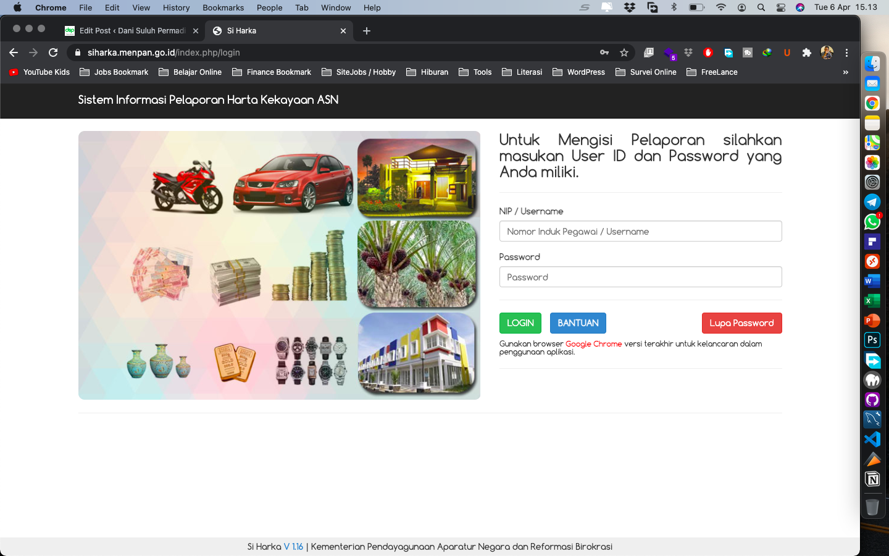
Task: Go back to previous page
Action: [14, 53]
